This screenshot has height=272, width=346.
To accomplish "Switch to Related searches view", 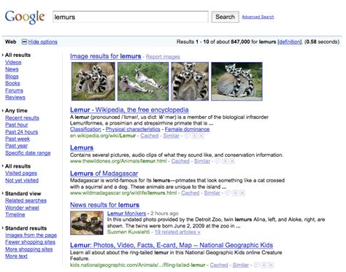I will [26, 201].
